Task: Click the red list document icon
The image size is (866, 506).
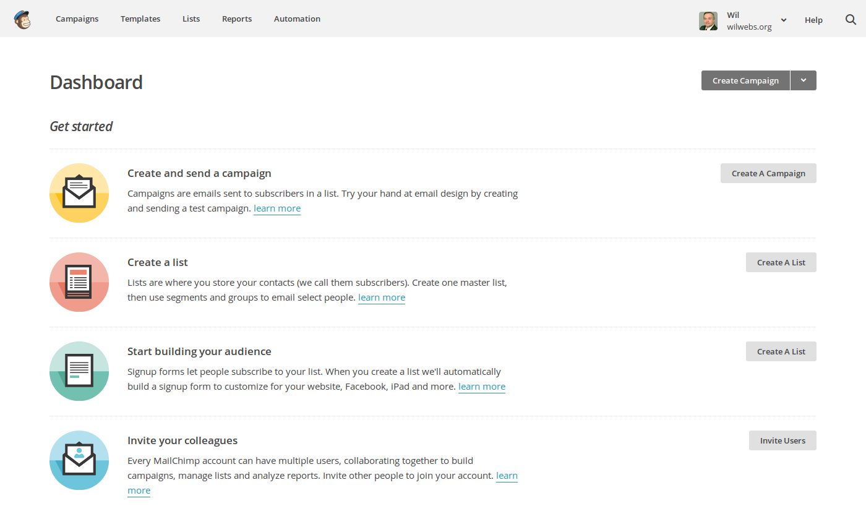Action: (79, 282)
